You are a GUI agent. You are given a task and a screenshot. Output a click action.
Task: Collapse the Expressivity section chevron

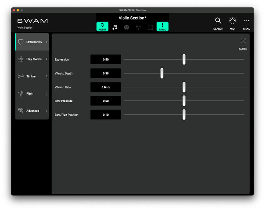click(46, 42)
